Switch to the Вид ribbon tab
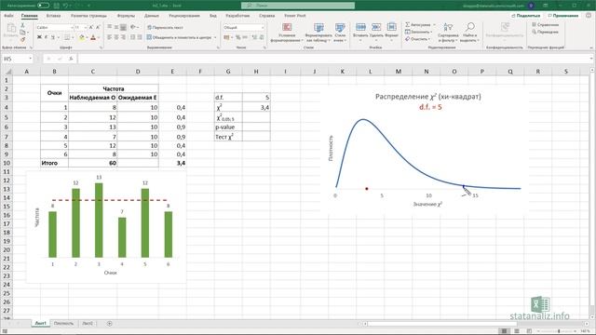The height and width of the screenshot is (335, 596). click(x=213, y=16)
